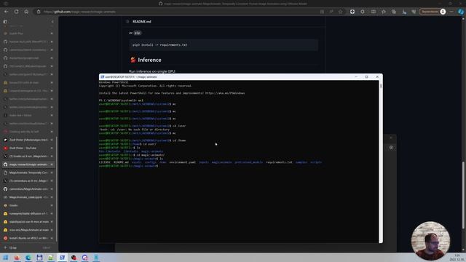This screenshot has width=466, height=262.
Task: Click the Inference section heading
Action: coord(149,60)
